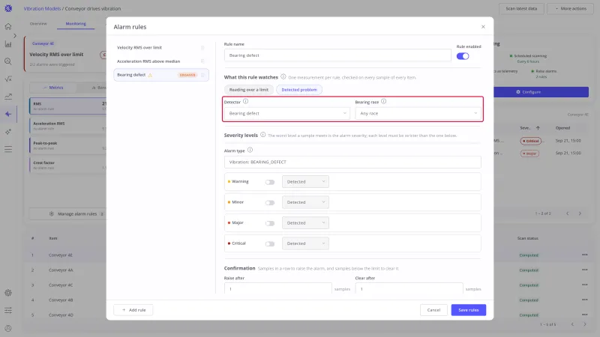Expand the sidebar with the chevron arrow

tap(15, 35)
